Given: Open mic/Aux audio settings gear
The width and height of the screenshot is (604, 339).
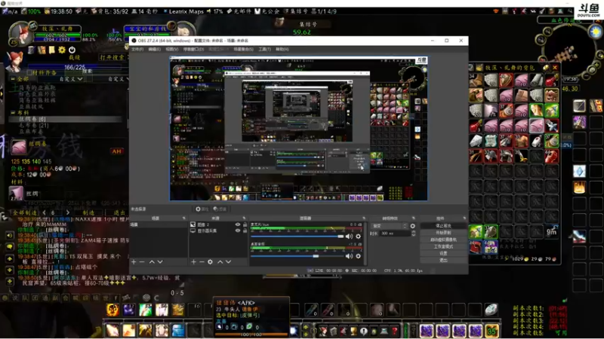Looking at the screenshot, I should [358, 237].
